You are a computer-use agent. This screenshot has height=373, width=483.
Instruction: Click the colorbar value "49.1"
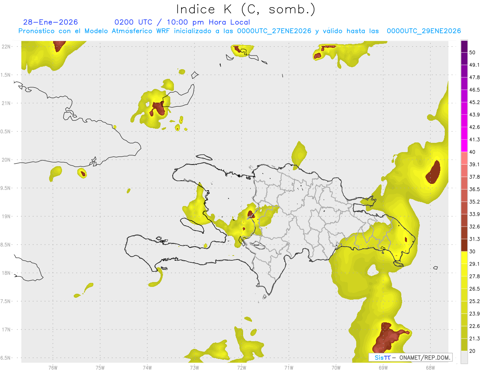[475, 65]
